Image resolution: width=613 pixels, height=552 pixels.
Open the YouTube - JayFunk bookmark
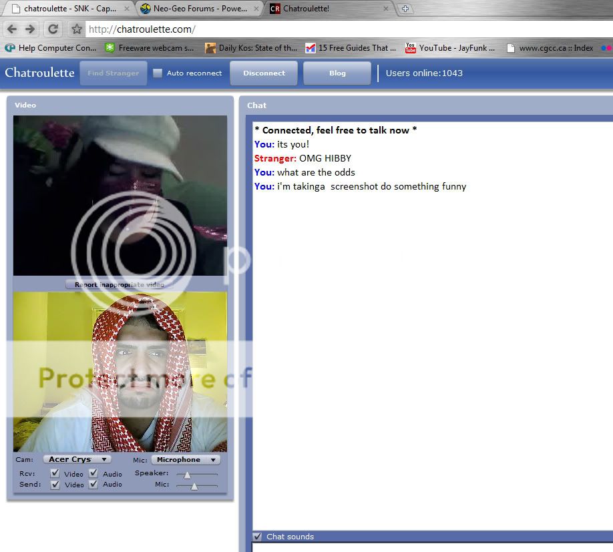pyautogui.click(x=451, y=48)
